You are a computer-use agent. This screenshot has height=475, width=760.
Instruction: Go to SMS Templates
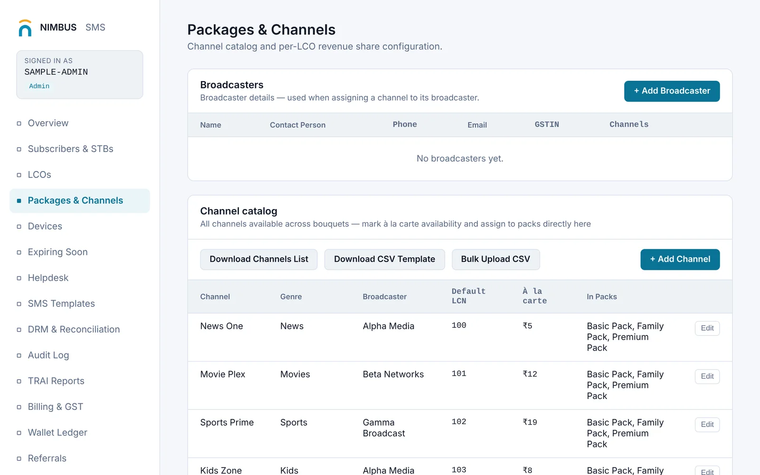(x=79, y=304)
